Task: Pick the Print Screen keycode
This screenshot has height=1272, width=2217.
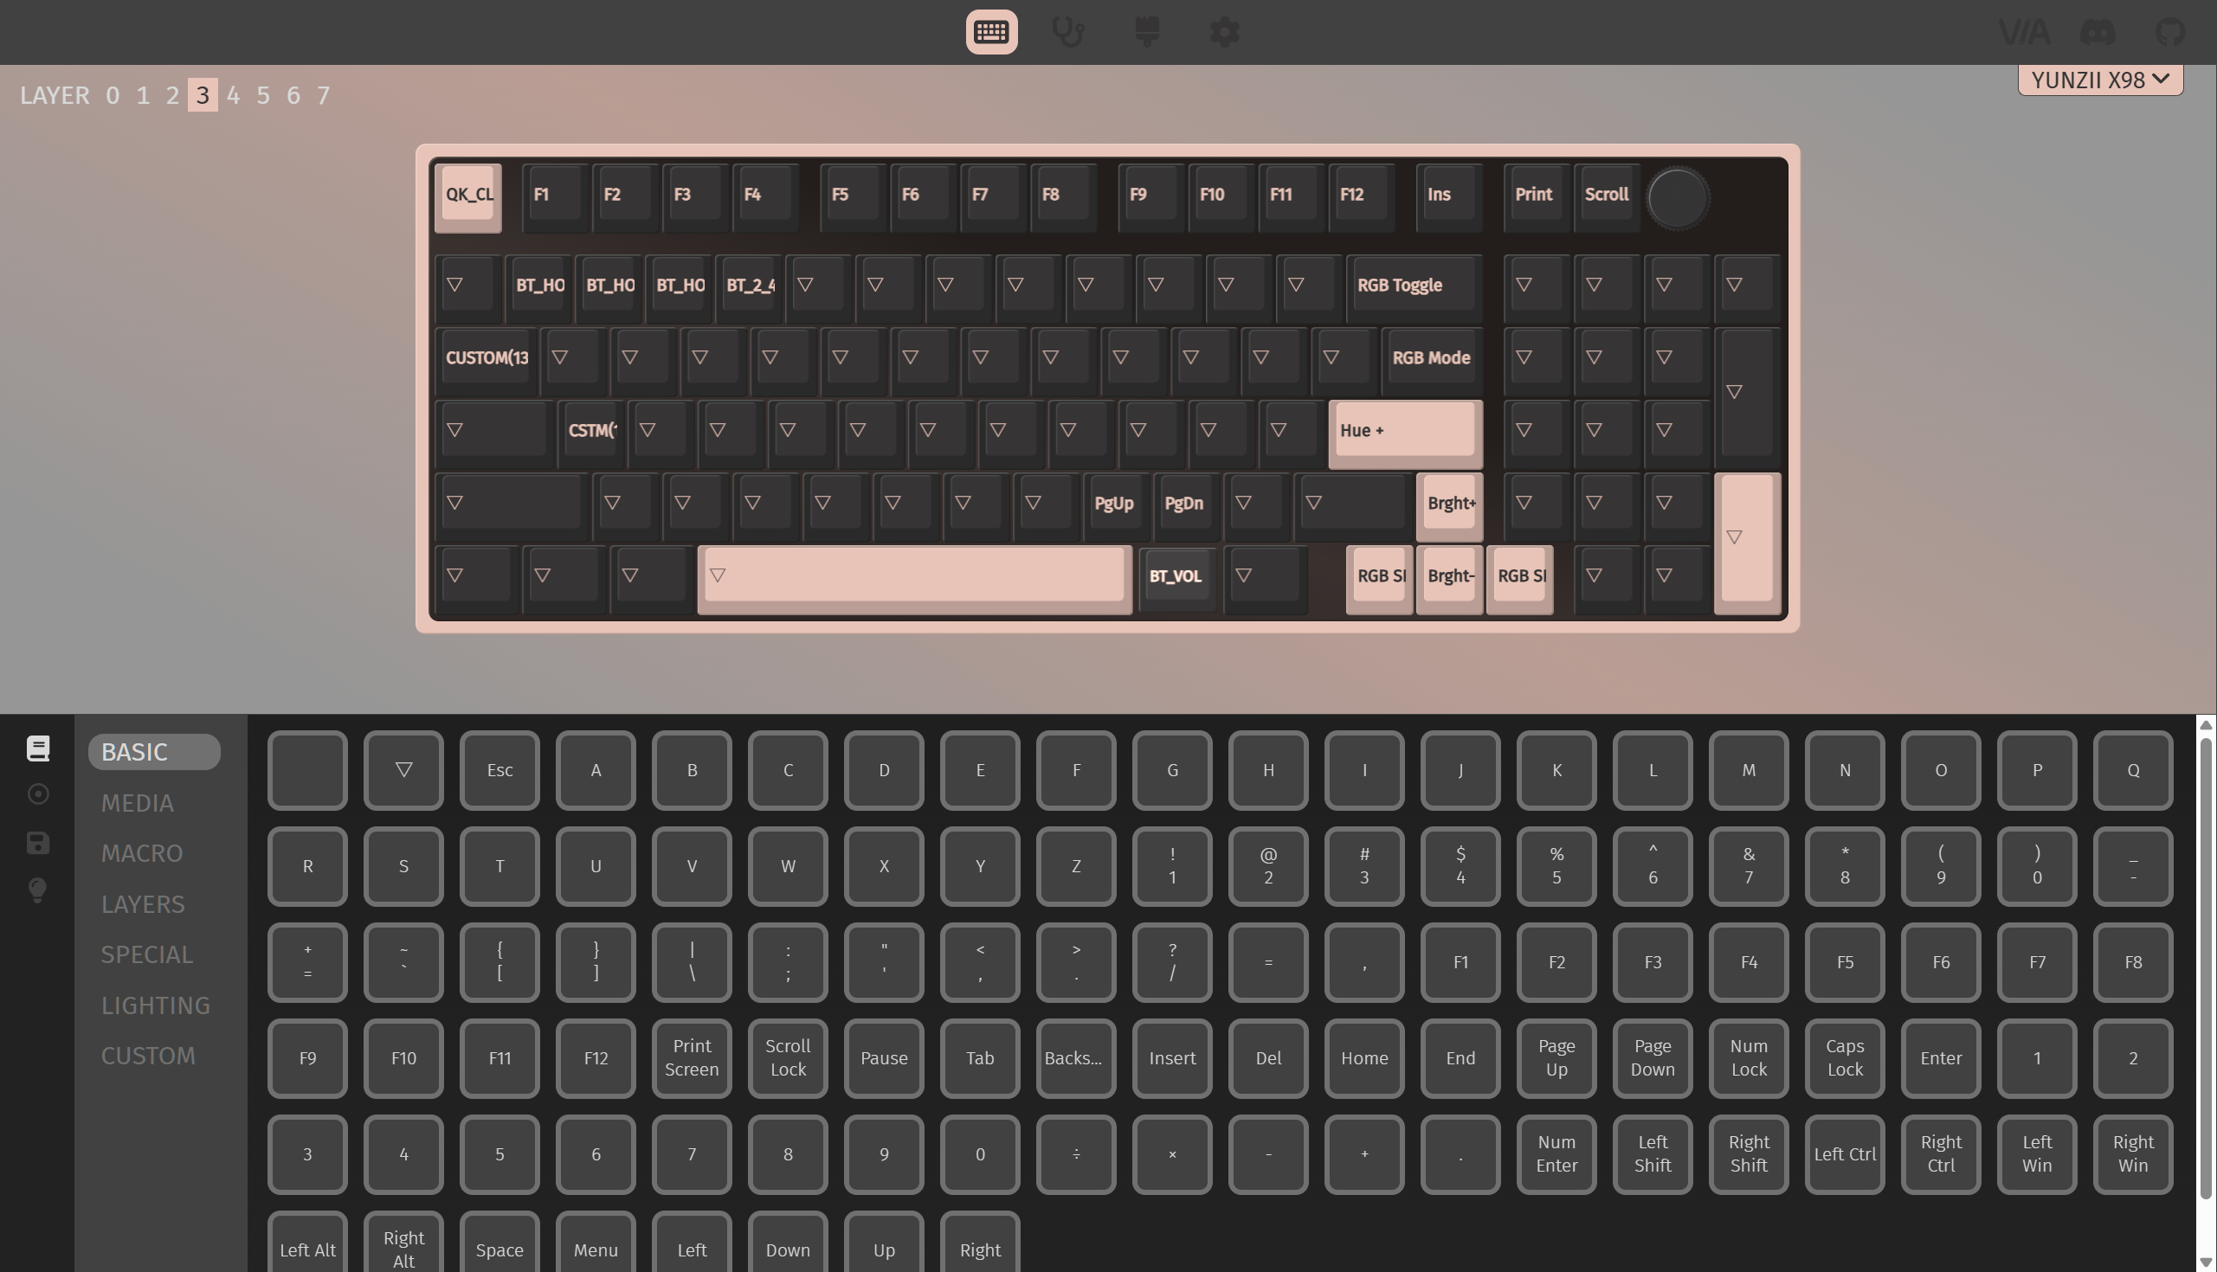Action: pyautogui.click(x=691, y=1058)
